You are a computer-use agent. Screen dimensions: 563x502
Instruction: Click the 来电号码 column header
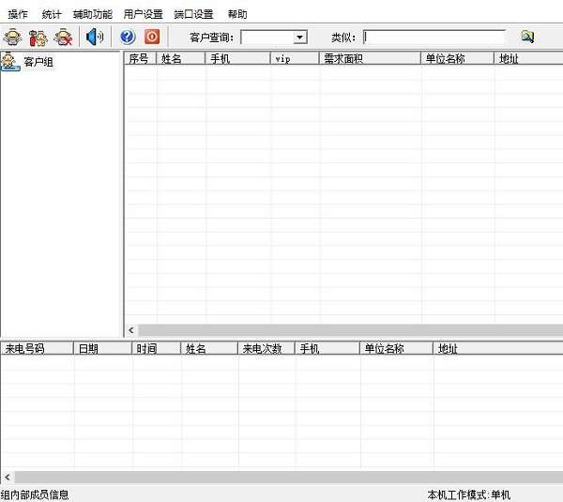(x=37, y=348)
